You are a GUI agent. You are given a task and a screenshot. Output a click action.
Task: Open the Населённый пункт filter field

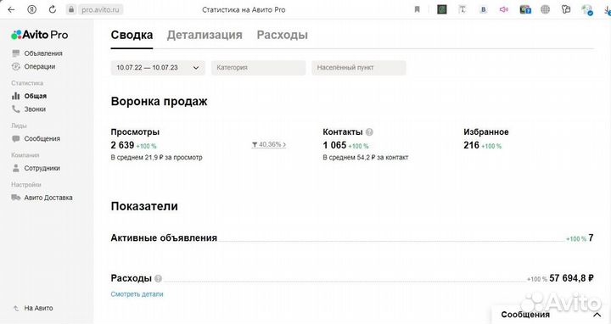coord(358,68)
